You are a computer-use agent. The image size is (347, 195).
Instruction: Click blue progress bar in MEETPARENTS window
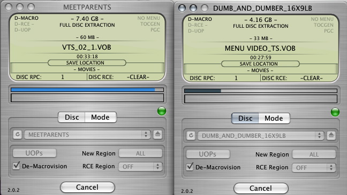pyautogui.click(x=87, y=90)
